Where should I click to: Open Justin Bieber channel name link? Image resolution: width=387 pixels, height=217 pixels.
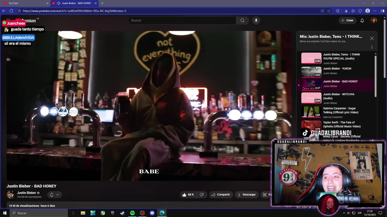pos(27,193)
